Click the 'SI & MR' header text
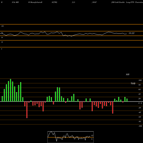The width and height of the screenshot is (143, 143). coord(15,2)
